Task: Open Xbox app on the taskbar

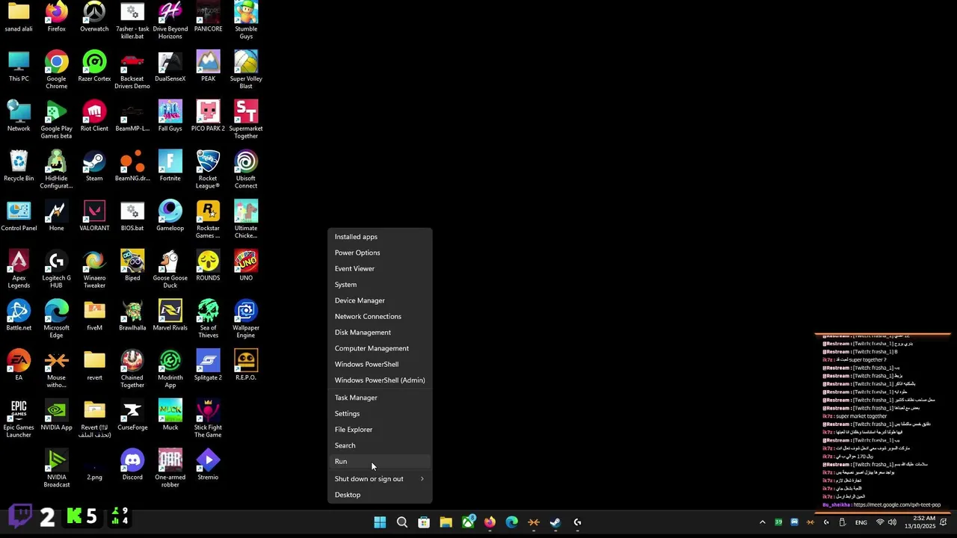Action: point(468,522)
